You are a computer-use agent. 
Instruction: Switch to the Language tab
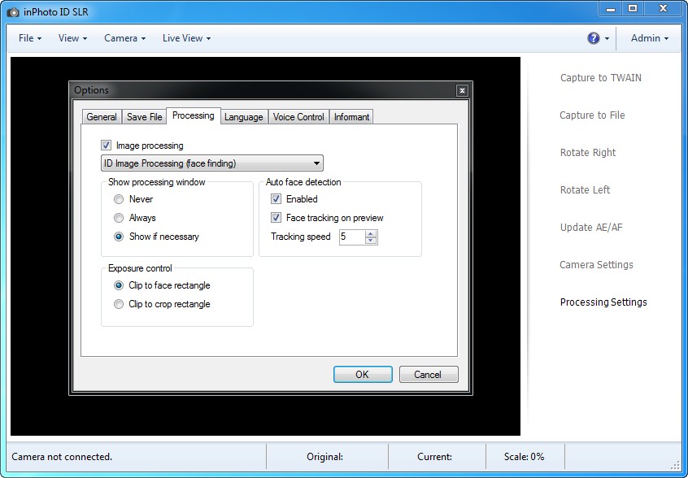243,117
